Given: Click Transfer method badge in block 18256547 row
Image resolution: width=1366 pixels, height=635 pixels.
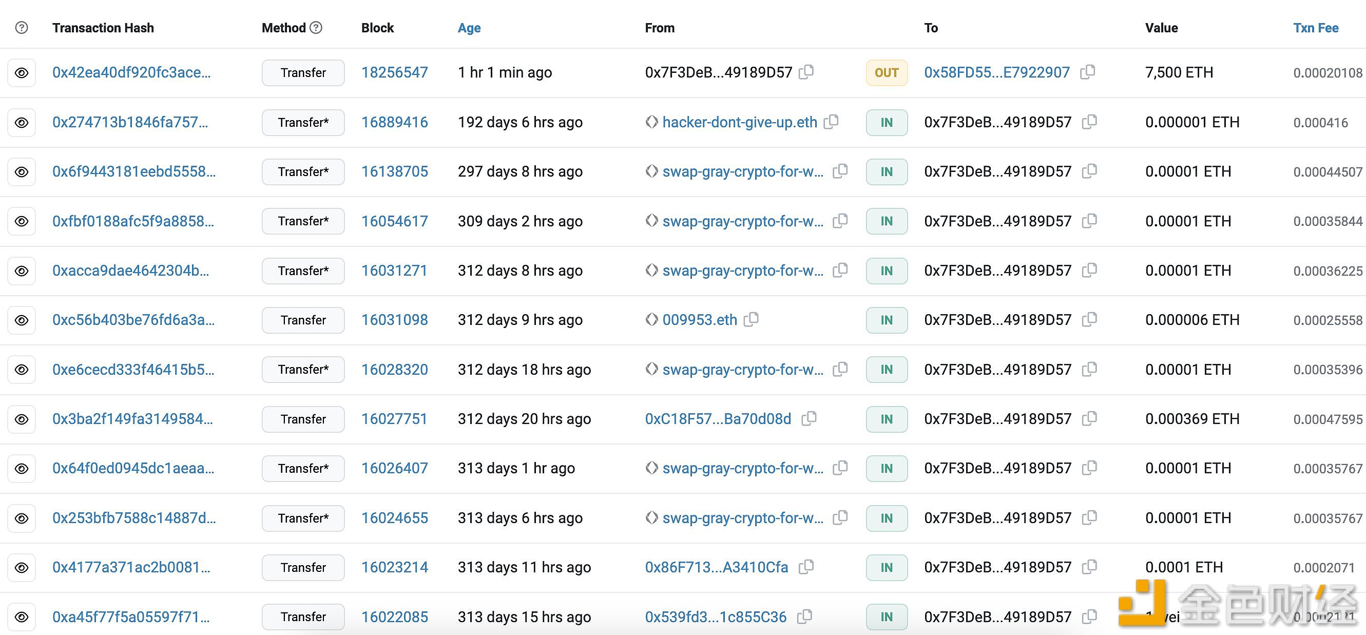Looking at the screenshot, I should (x=303, y=73).
